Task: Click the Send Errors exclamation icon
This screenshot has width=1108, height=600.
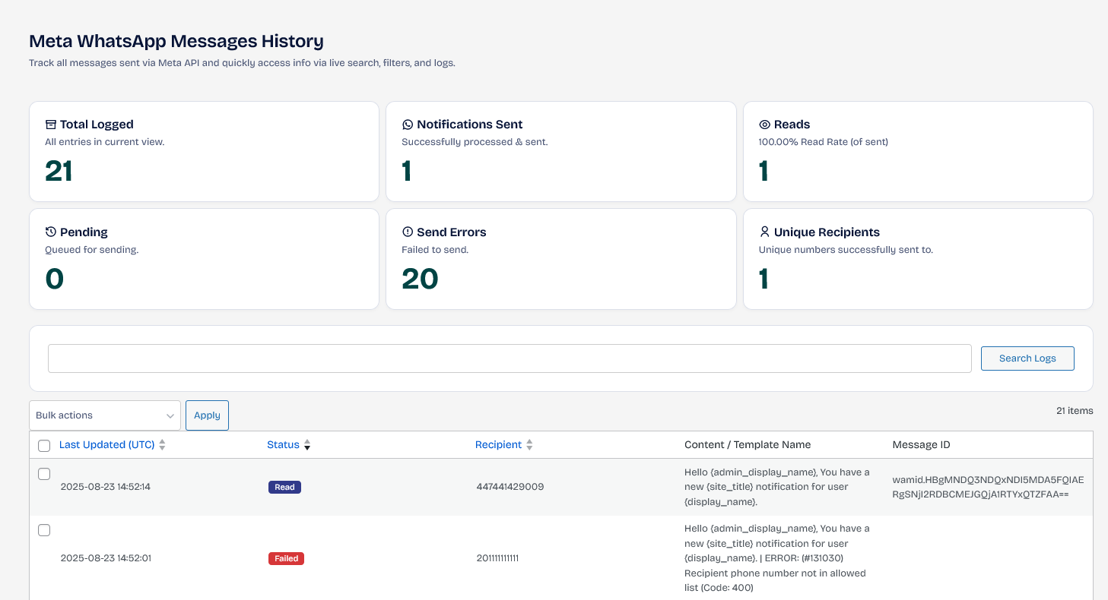Action: coord(408,232)
